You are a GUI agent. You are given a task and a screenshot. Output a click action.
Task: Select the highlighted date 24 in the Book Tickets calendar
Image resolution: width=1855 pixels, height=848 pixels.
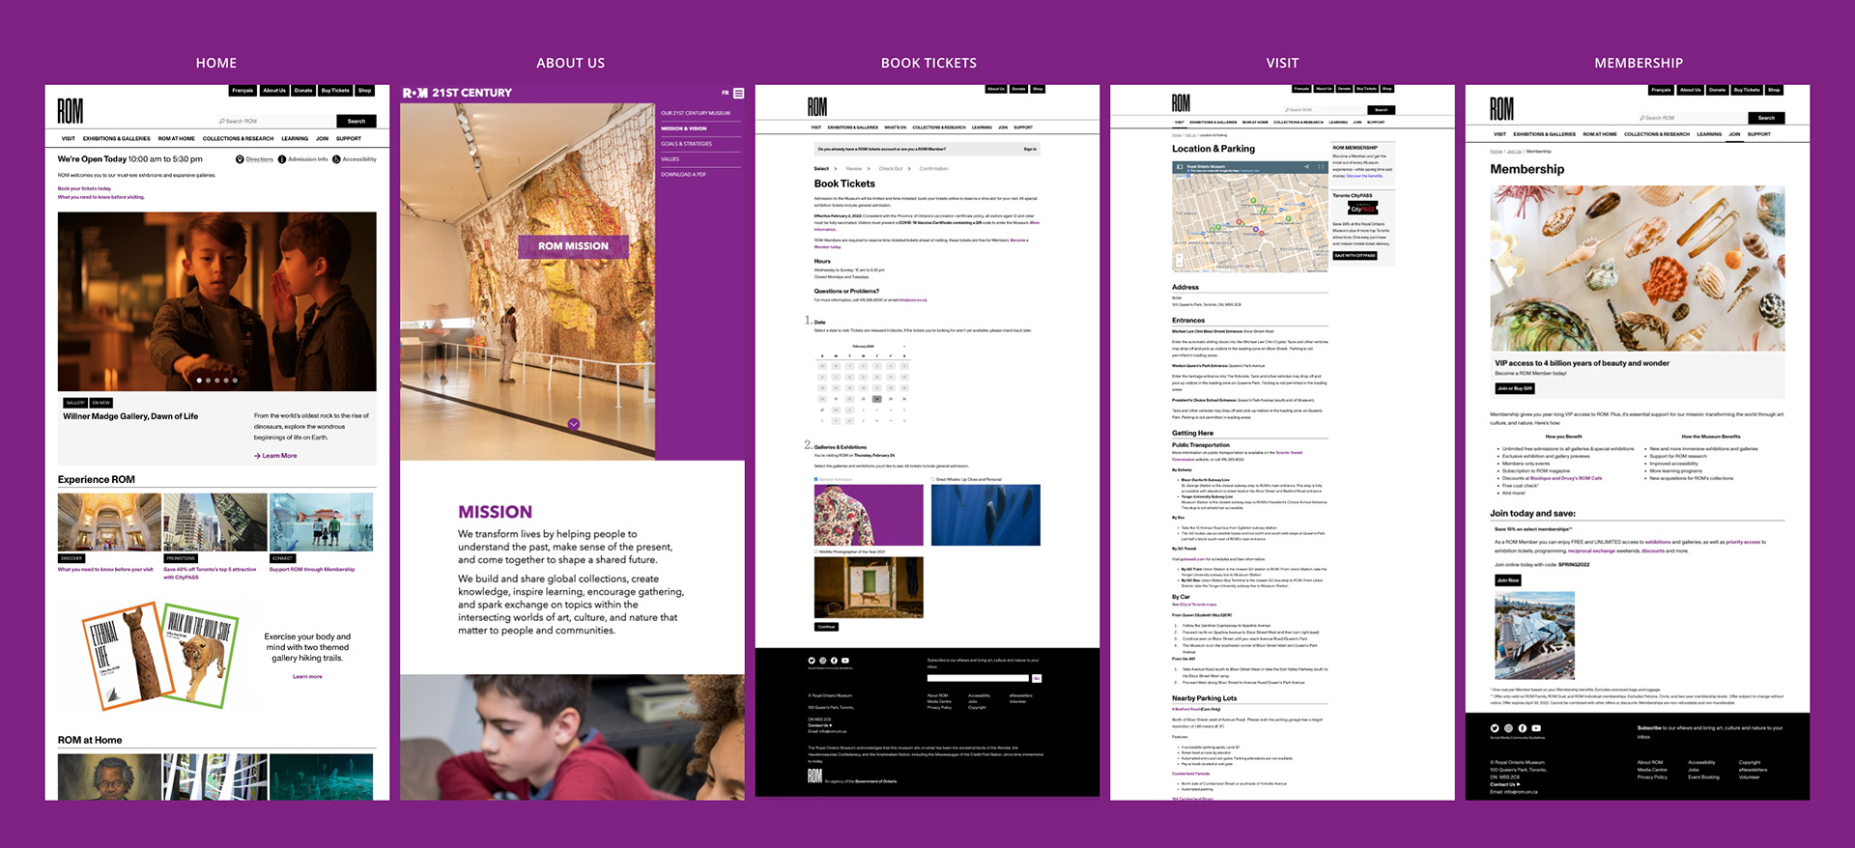pos(876,399)
